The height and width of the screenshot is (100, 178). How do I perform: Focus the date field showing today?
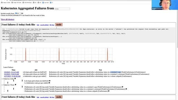click(x=62, y=9)
